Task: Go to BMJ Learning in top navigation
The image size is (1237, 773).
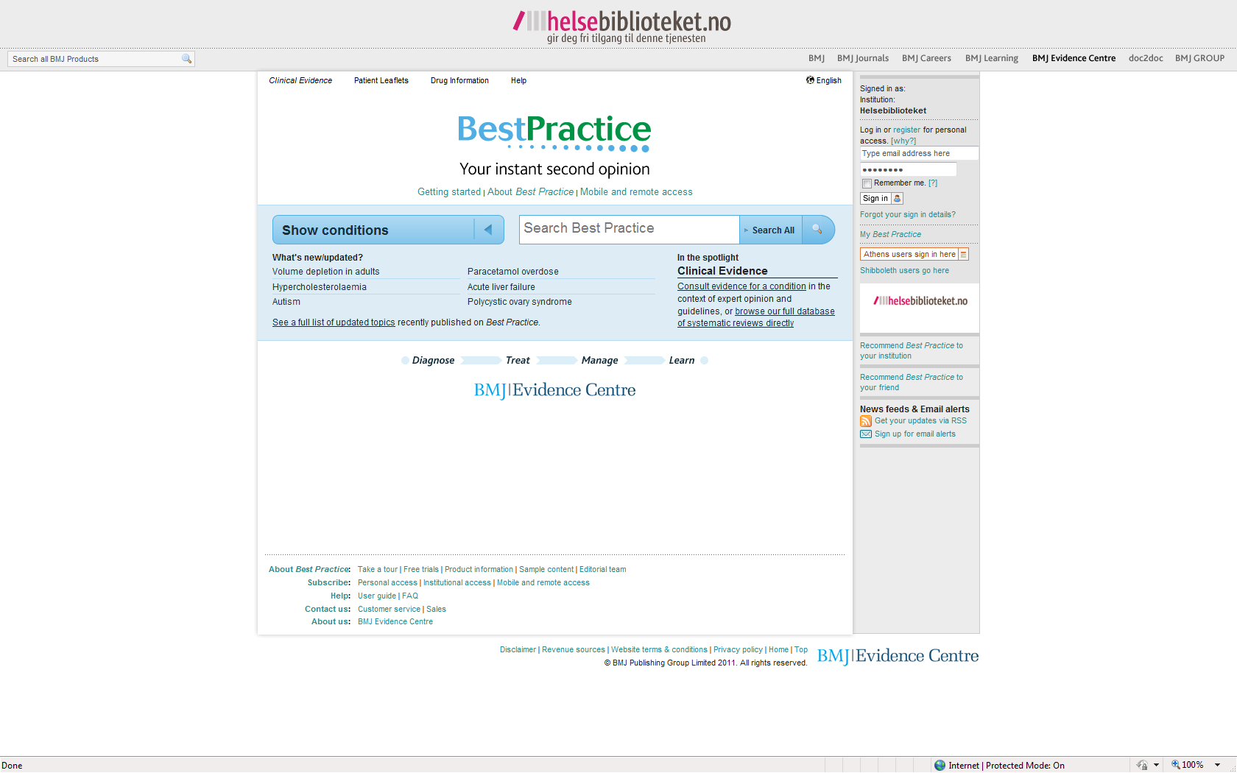Action: [x=992, y=58]
